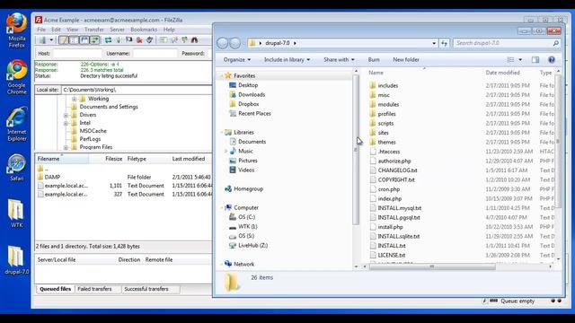
Task: Click FileZilla binoculars search icon
Action: (194, 39)
